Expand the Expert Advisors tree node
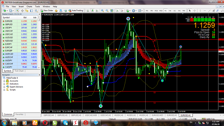Viewport: 224px width, 126px height. click(4, 87)
